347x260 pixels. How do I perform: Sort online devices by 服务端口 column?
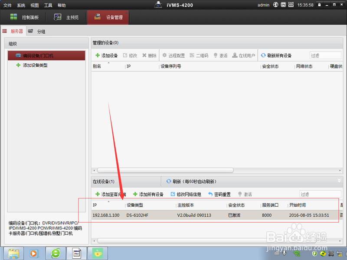pyautogui.click(x=270, y=205)
